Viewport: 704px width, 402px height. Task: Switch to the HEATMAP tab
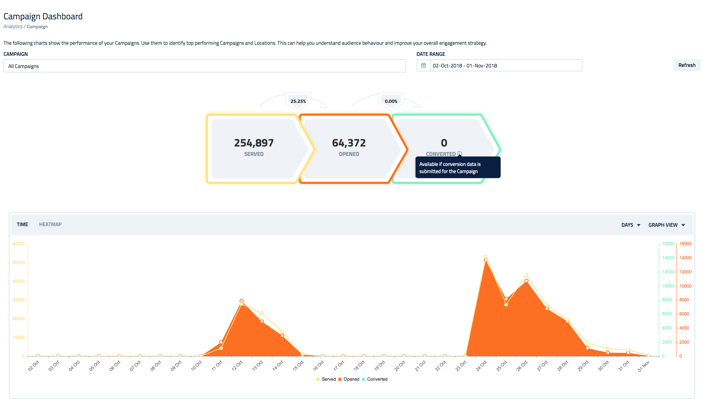pyautogui.click(x=50, y=225)
